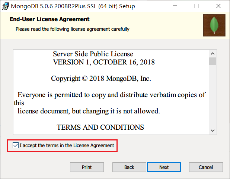Viewport: 230px width, 179px height.
Task: Click the 'End-User License Agreement' header title
Action: click(x=49, y=19)
